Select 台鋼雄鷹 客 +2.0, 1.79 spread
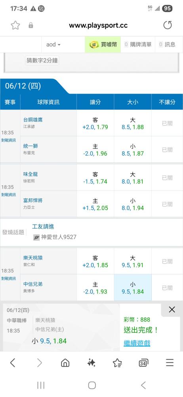The height and width of the screenshot is (397, 183). point(95,123)
